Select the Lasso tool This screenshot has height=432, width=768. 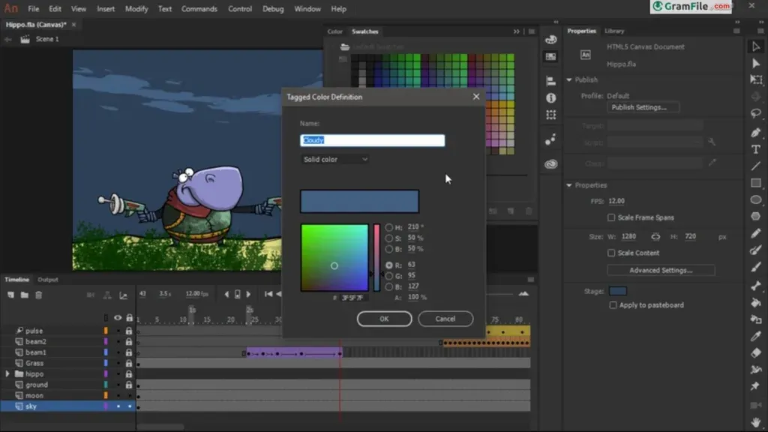tap(756, 114)
